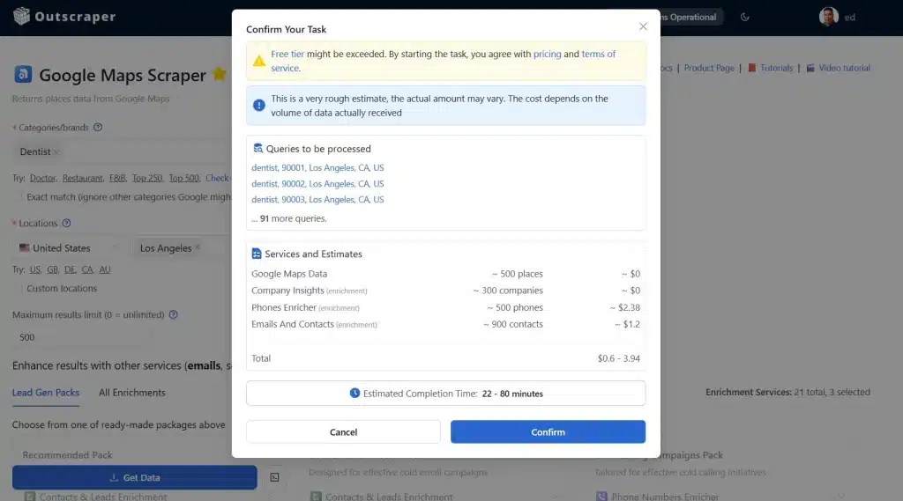This screenshot has width=903, height=501.
Task: Switch to Lead Gen Packs tab
Action: tap(46, 393)
